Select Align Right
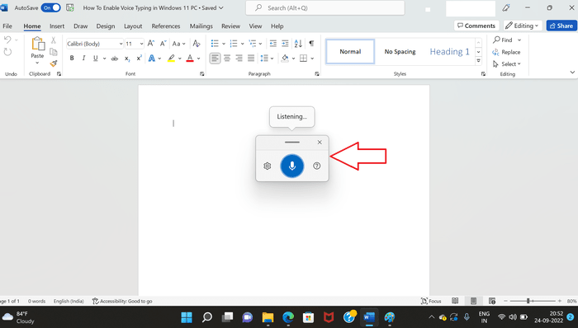Viewport: 578px width, 328px height. [x=239, y=58]
